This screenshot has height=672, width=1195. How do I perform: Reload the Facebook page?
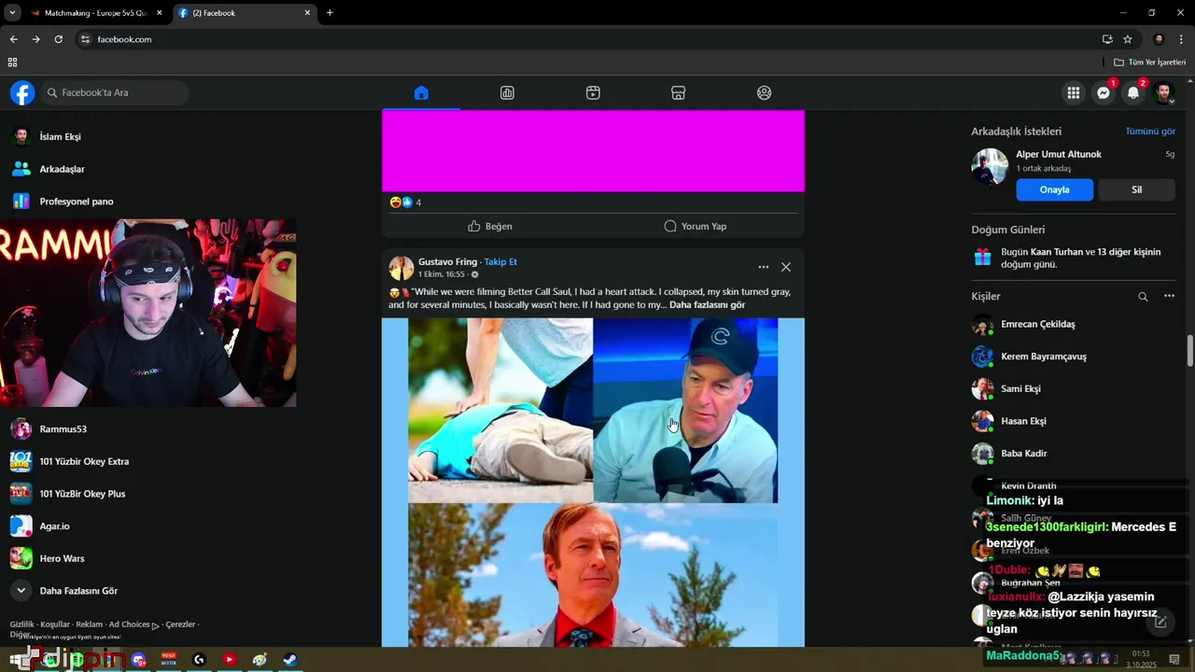pyautogui.click(x=58, y=39)
